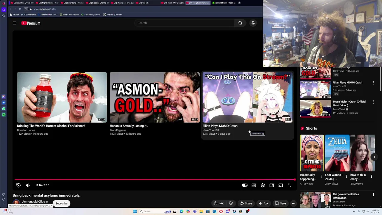Viewport: 382px width, 215px height.
Task: Open Opera sidebar home icon
Action: tap(4, 10)
